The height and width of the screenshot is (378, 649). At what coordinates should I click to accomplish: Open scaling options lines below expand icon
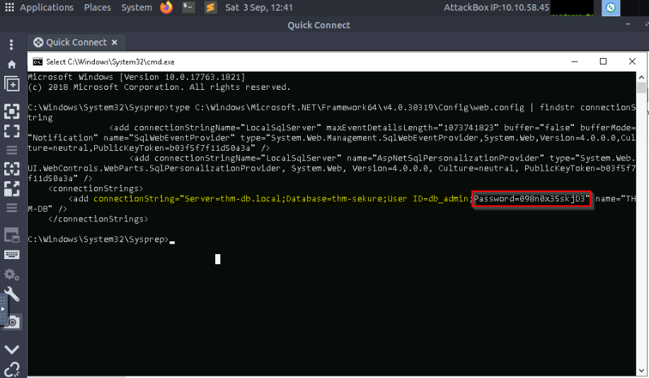pos(11,207)
